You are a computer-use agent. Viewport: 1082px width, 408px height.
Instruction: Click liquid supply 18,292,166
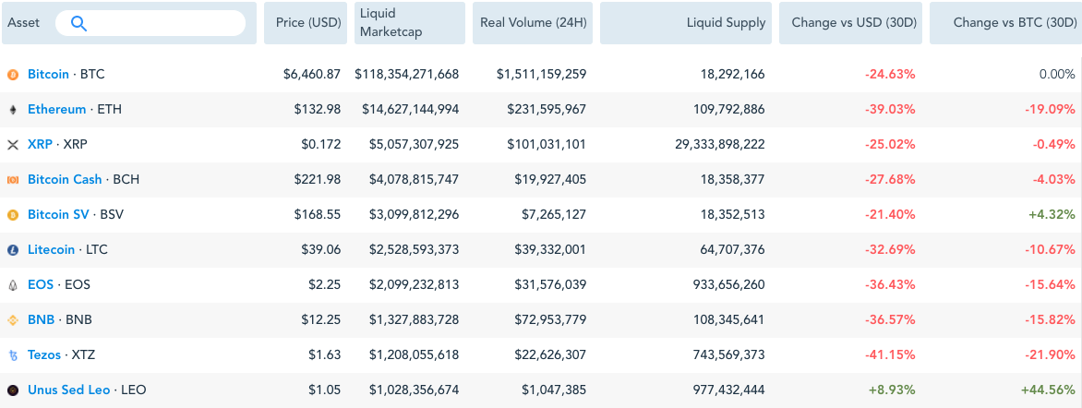click(x=731, y=74)
